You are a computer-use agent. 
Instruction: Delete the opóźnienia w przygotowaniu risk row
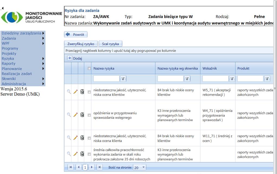point(82,115)
